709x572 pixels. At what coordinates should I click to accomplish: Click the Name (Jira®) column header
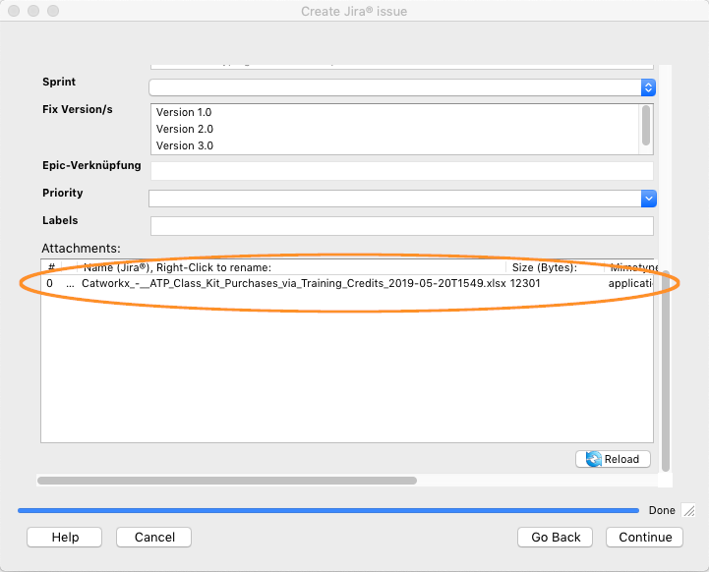[177, 267]
